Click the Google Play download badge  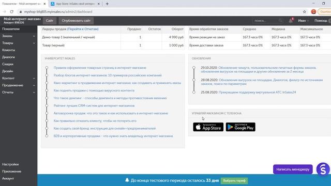click(240, 127)
